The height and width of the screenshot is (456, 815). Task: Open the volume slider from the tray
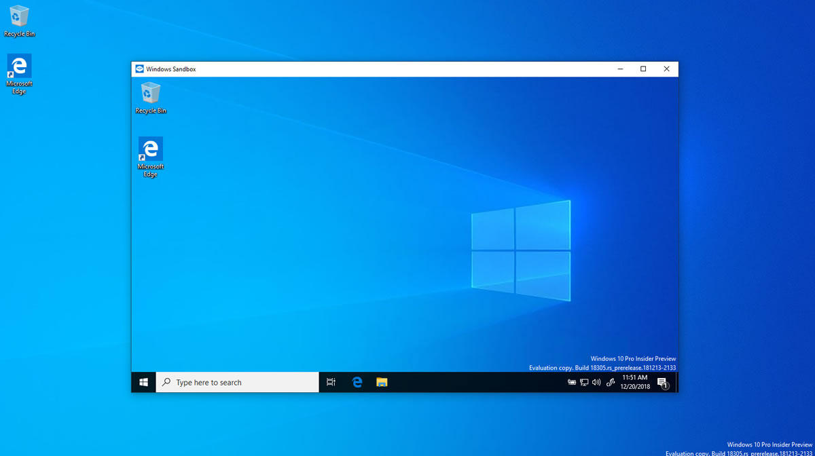tap(596, 382)
